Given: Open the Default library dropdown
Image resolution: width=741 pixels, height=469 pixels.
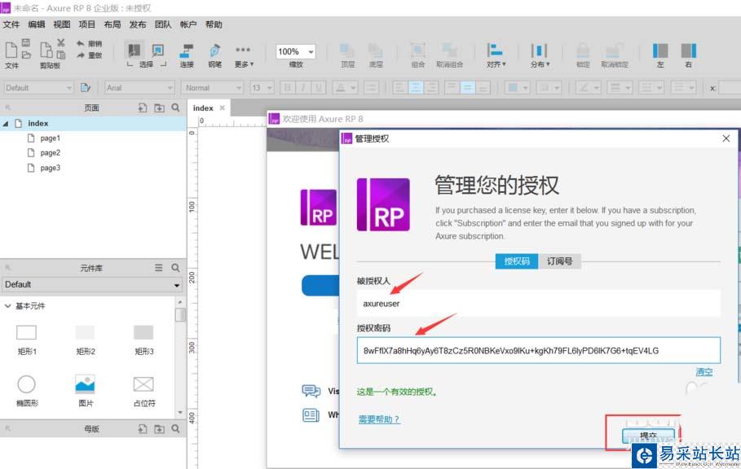Looking at the screenshot, I should tap(92, 284).
